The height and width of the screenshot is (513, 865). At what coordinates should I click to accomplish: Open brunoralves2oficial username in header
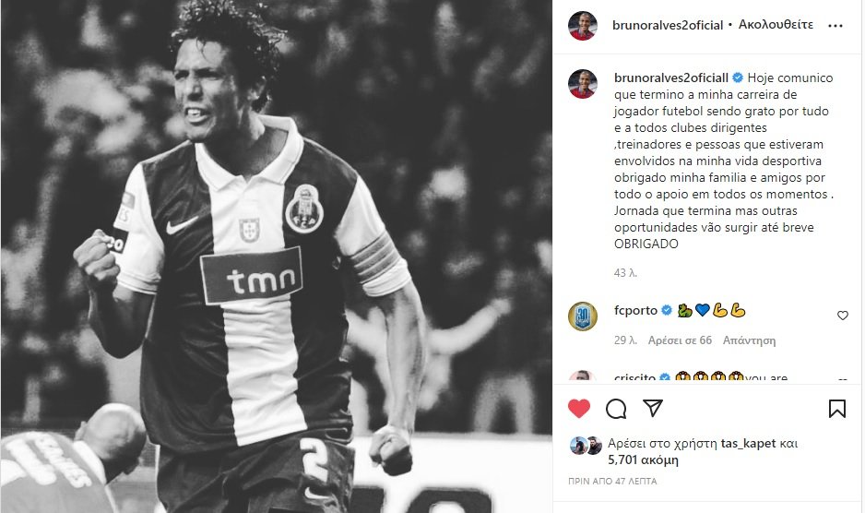click(x=668, y=26)
